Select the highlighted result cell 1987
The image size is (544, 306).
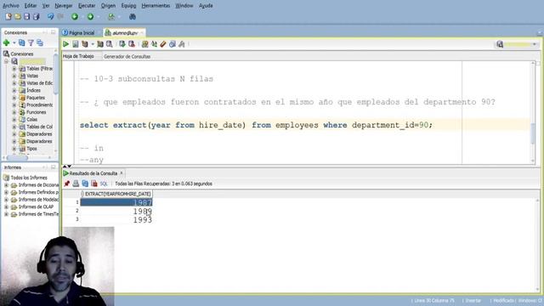pos(116,202)
